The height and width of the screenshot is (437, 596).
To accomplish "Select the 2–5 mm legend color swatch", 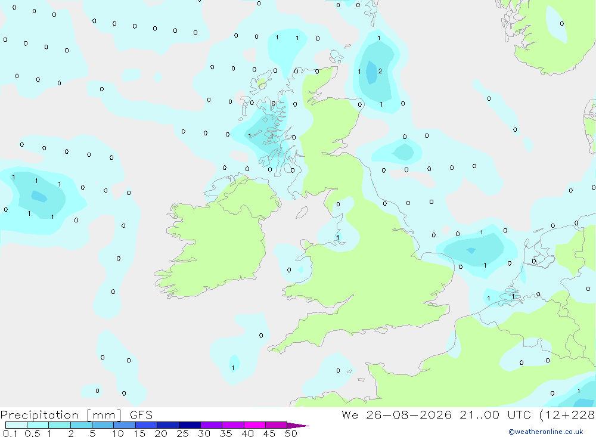I will click(x=81, y=425).
